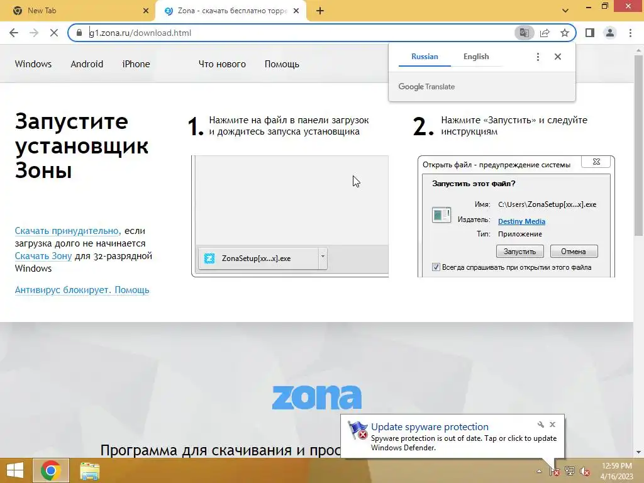Open the Update spyware protection notification
This screenshot has width=644, height=483.
tap(452, 436)
